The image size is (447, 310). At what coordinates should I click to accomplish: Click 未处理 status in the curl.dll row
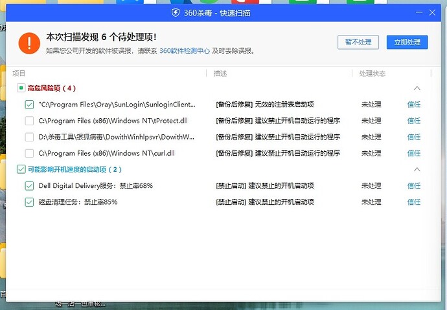point(371,153)
